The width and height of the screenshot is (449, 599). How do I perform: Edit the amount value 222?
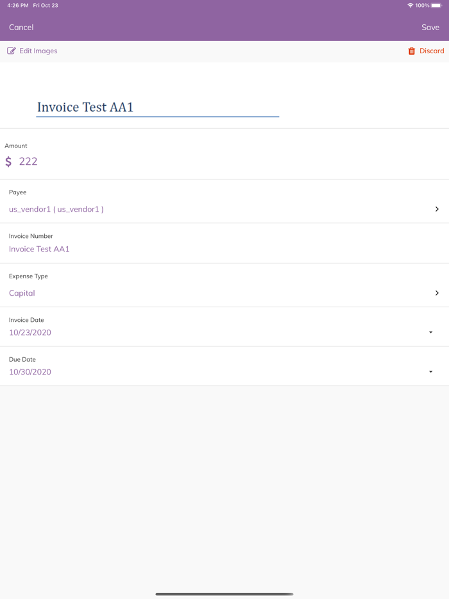click(x=28, y=162)
